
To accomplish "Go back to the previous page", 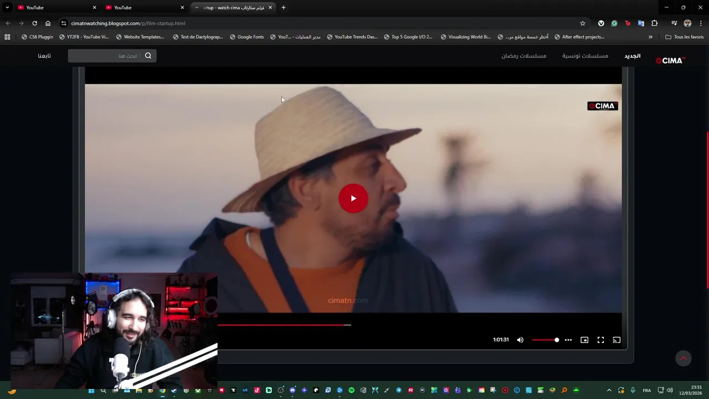I will click(8, 23).
